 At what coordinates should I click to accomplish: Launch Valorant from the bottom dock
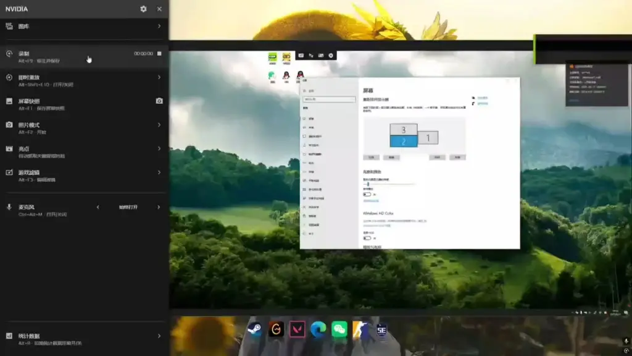tap(297, 330)
